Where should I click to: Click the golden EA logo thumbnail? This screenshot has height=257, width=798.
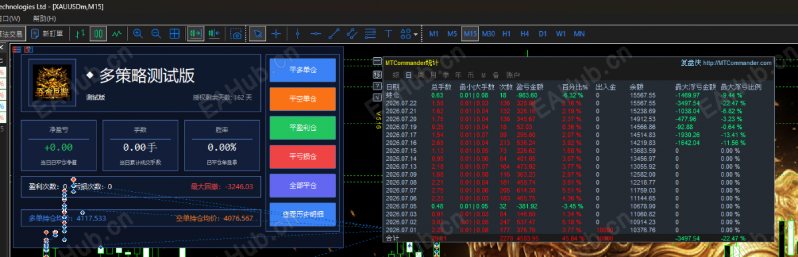52,83
